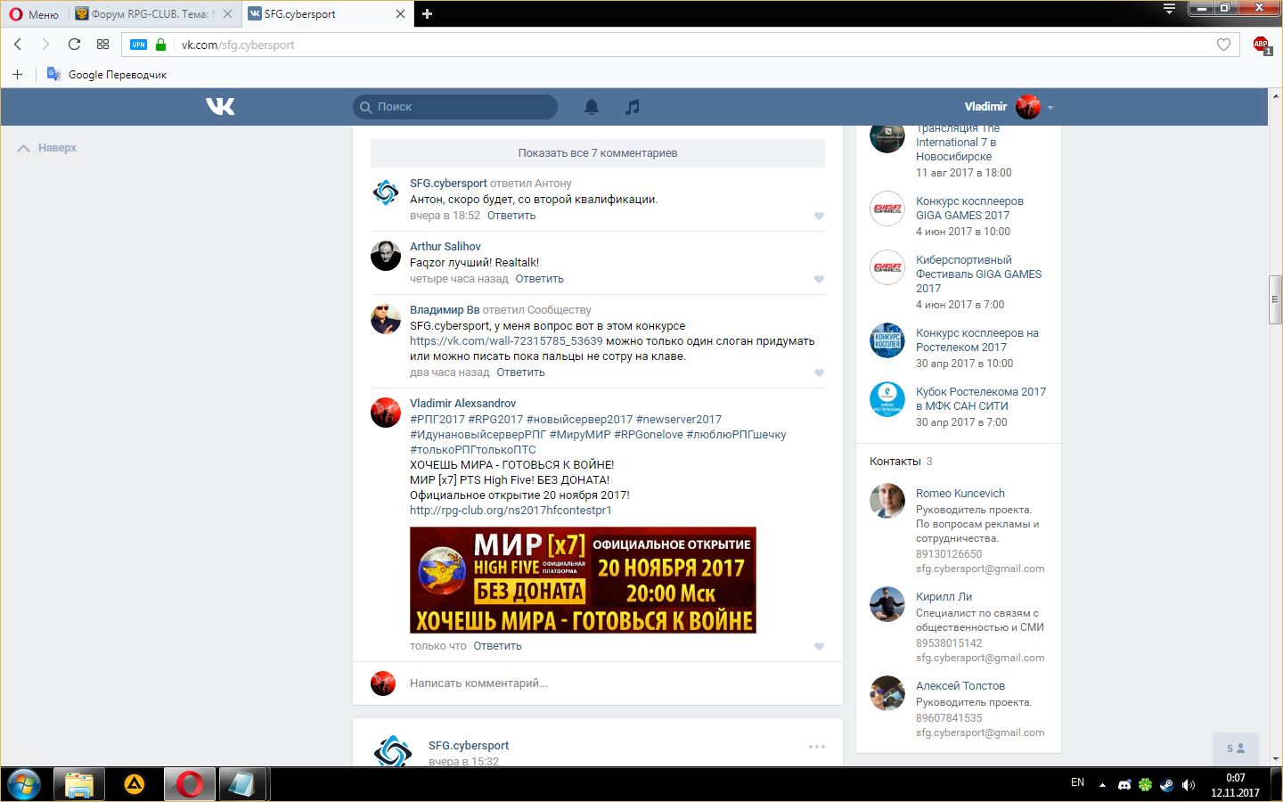Switch to Форум RPG-CLUB tab

[x=151, y=14]
